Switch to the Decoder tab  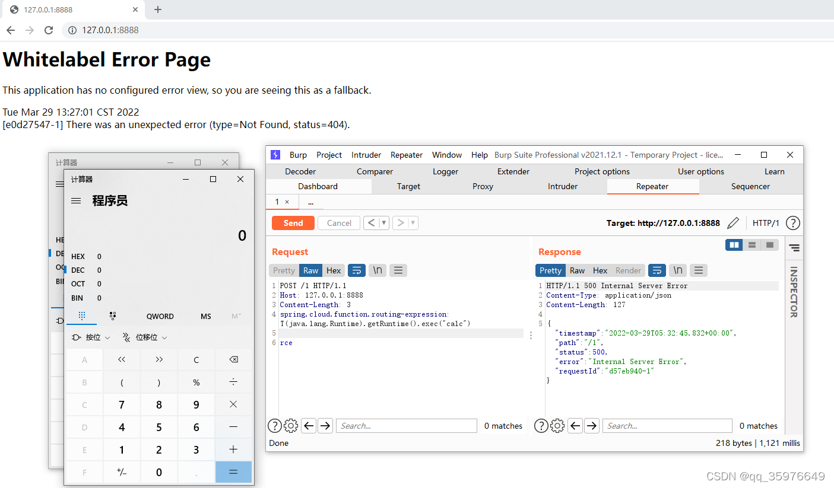tap(300, 171)
